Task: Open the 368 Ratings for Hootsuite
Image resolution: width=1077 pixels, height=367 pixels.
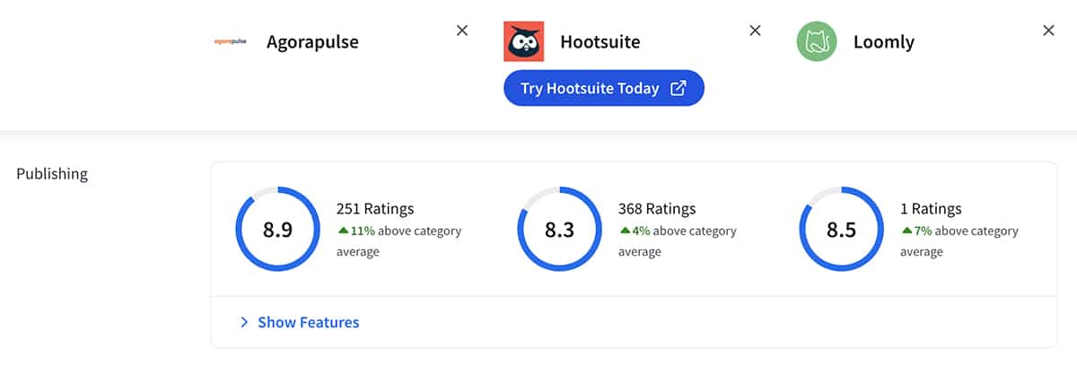Action: [x=657, y=209]
